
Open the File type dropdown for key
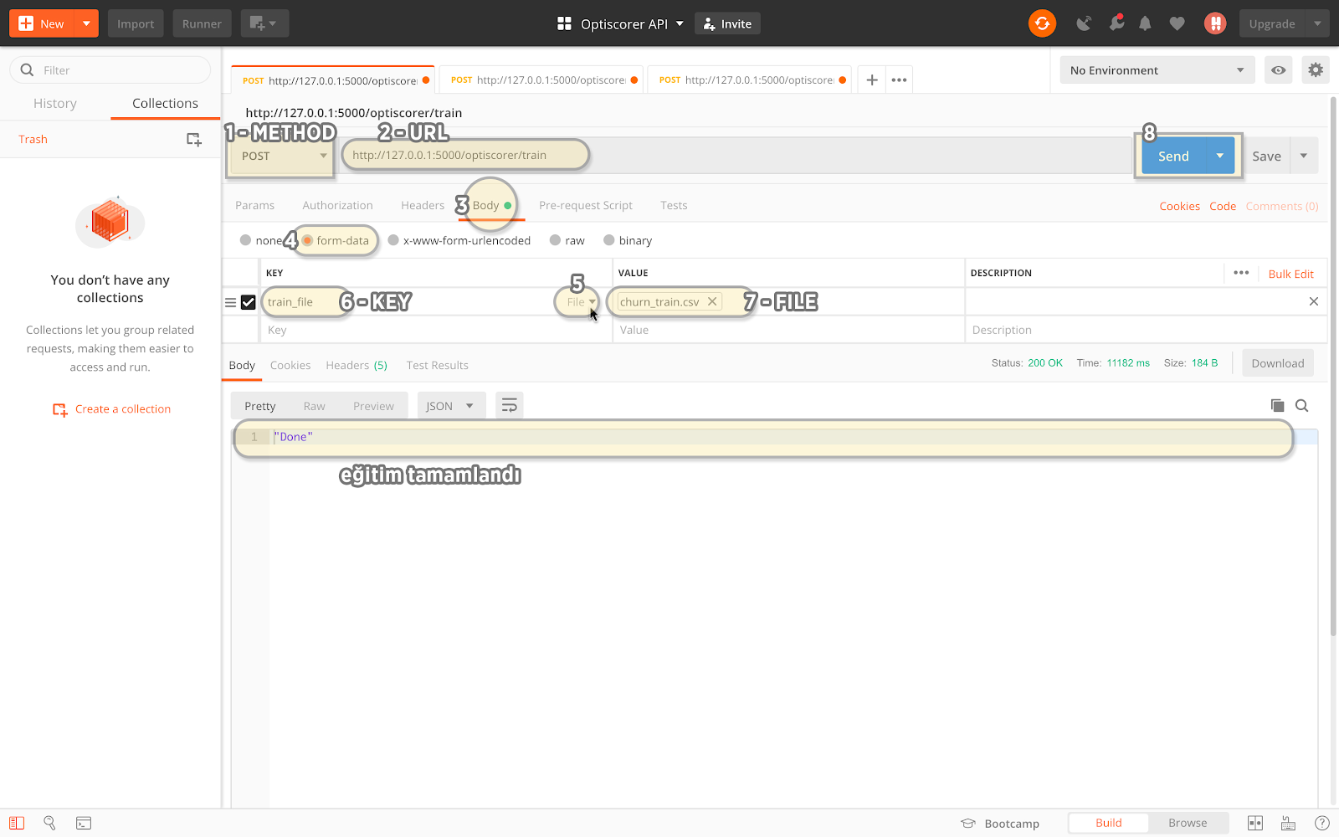(581, 302)
